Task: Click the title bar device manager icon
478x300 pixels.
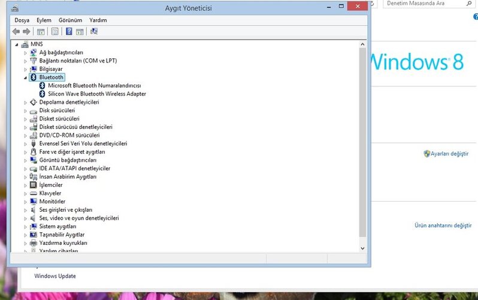Action: [x=14, y=8]
